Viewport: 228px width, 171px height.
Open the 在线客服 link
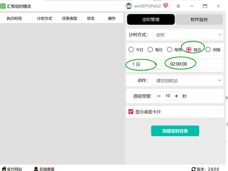[x=47, y=169]
